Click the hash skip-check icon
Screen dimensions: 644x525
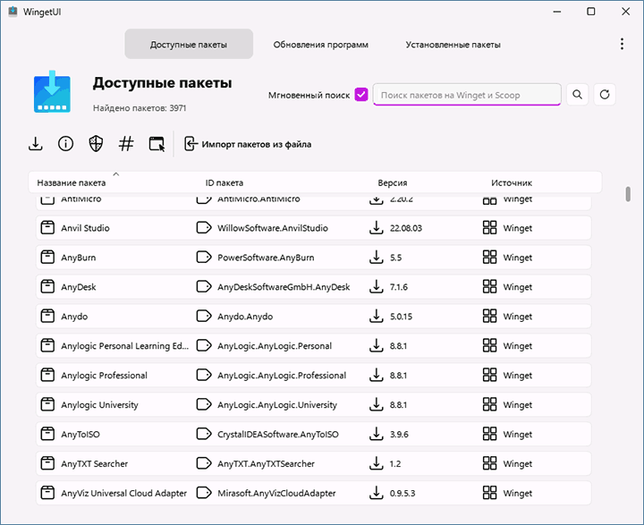pyautogui.click(x=126, y=144)
